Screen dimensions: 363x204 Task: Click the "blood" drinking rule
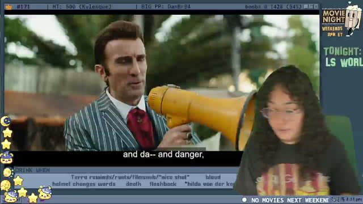pyautogui.click(x=213, y=177)
